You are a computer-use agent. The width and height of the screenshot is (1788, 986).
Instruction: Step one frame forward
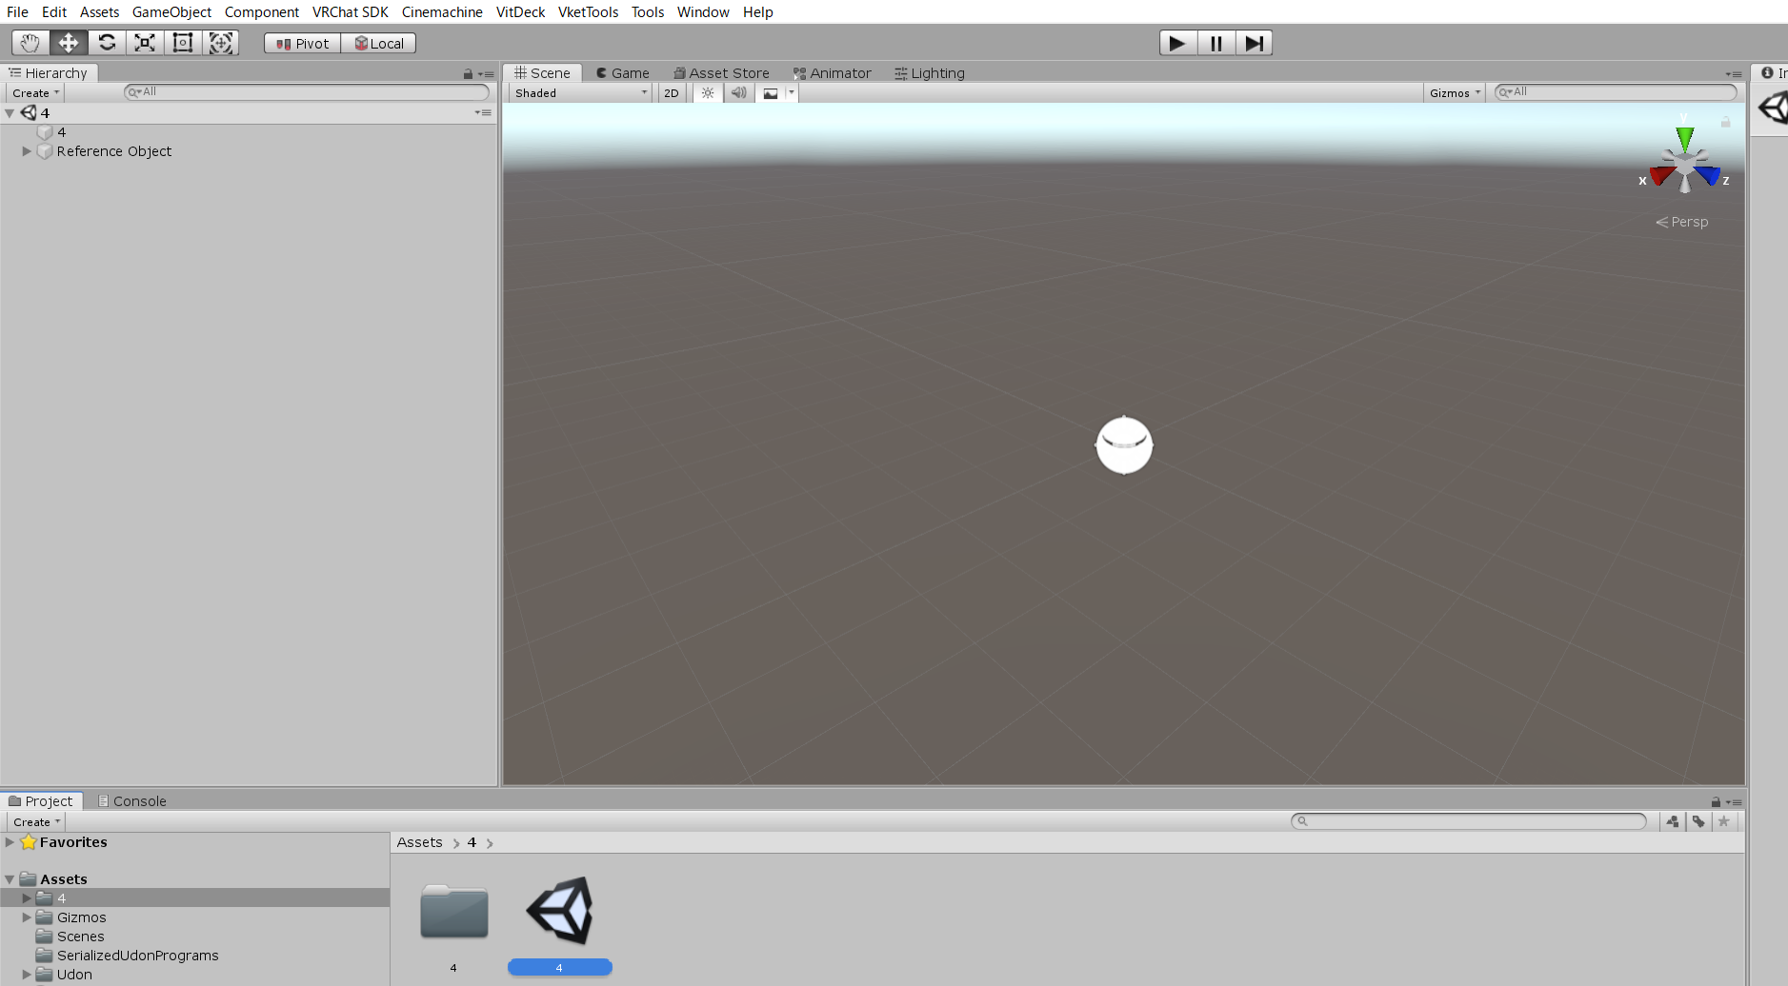pyautogui.click(x=1255, y=43)
